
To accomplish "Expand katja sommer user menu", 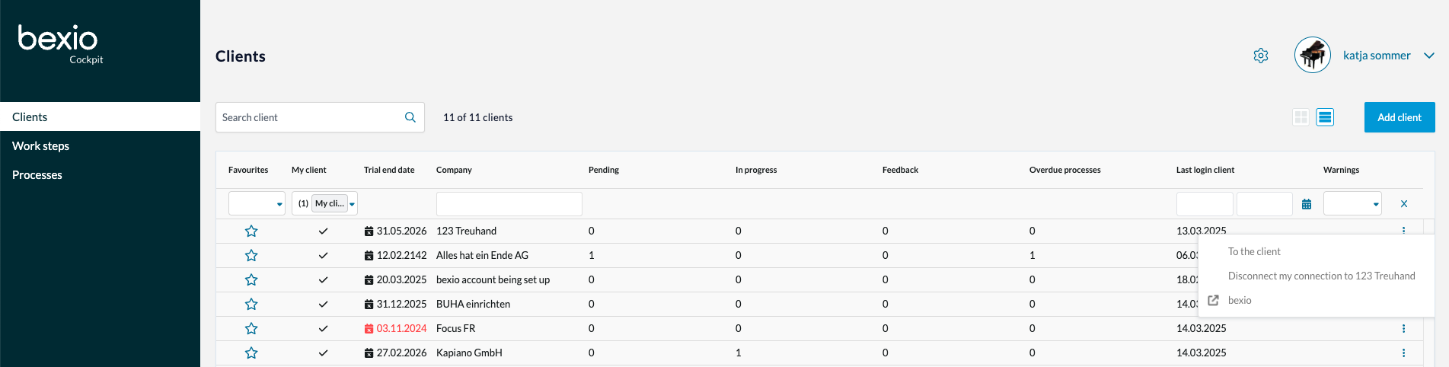I will (1428, 56).
